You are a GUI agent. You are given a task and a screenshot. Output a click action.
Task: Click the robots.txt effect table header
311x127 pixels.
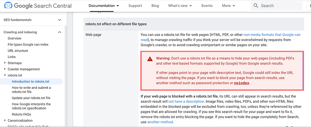[116, 24]
